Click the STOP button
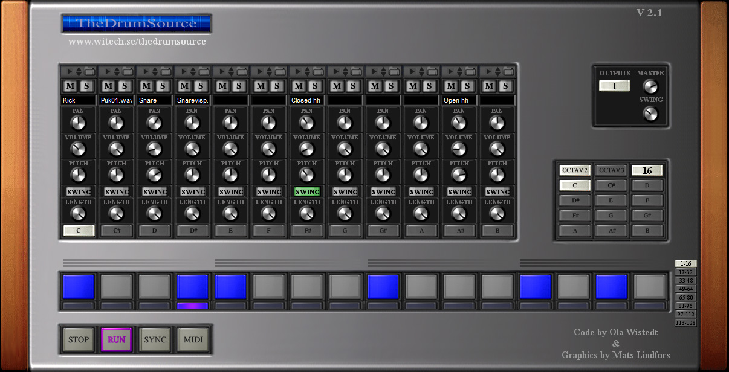Viewport: 729px width, 372px height. pos(79,339)
